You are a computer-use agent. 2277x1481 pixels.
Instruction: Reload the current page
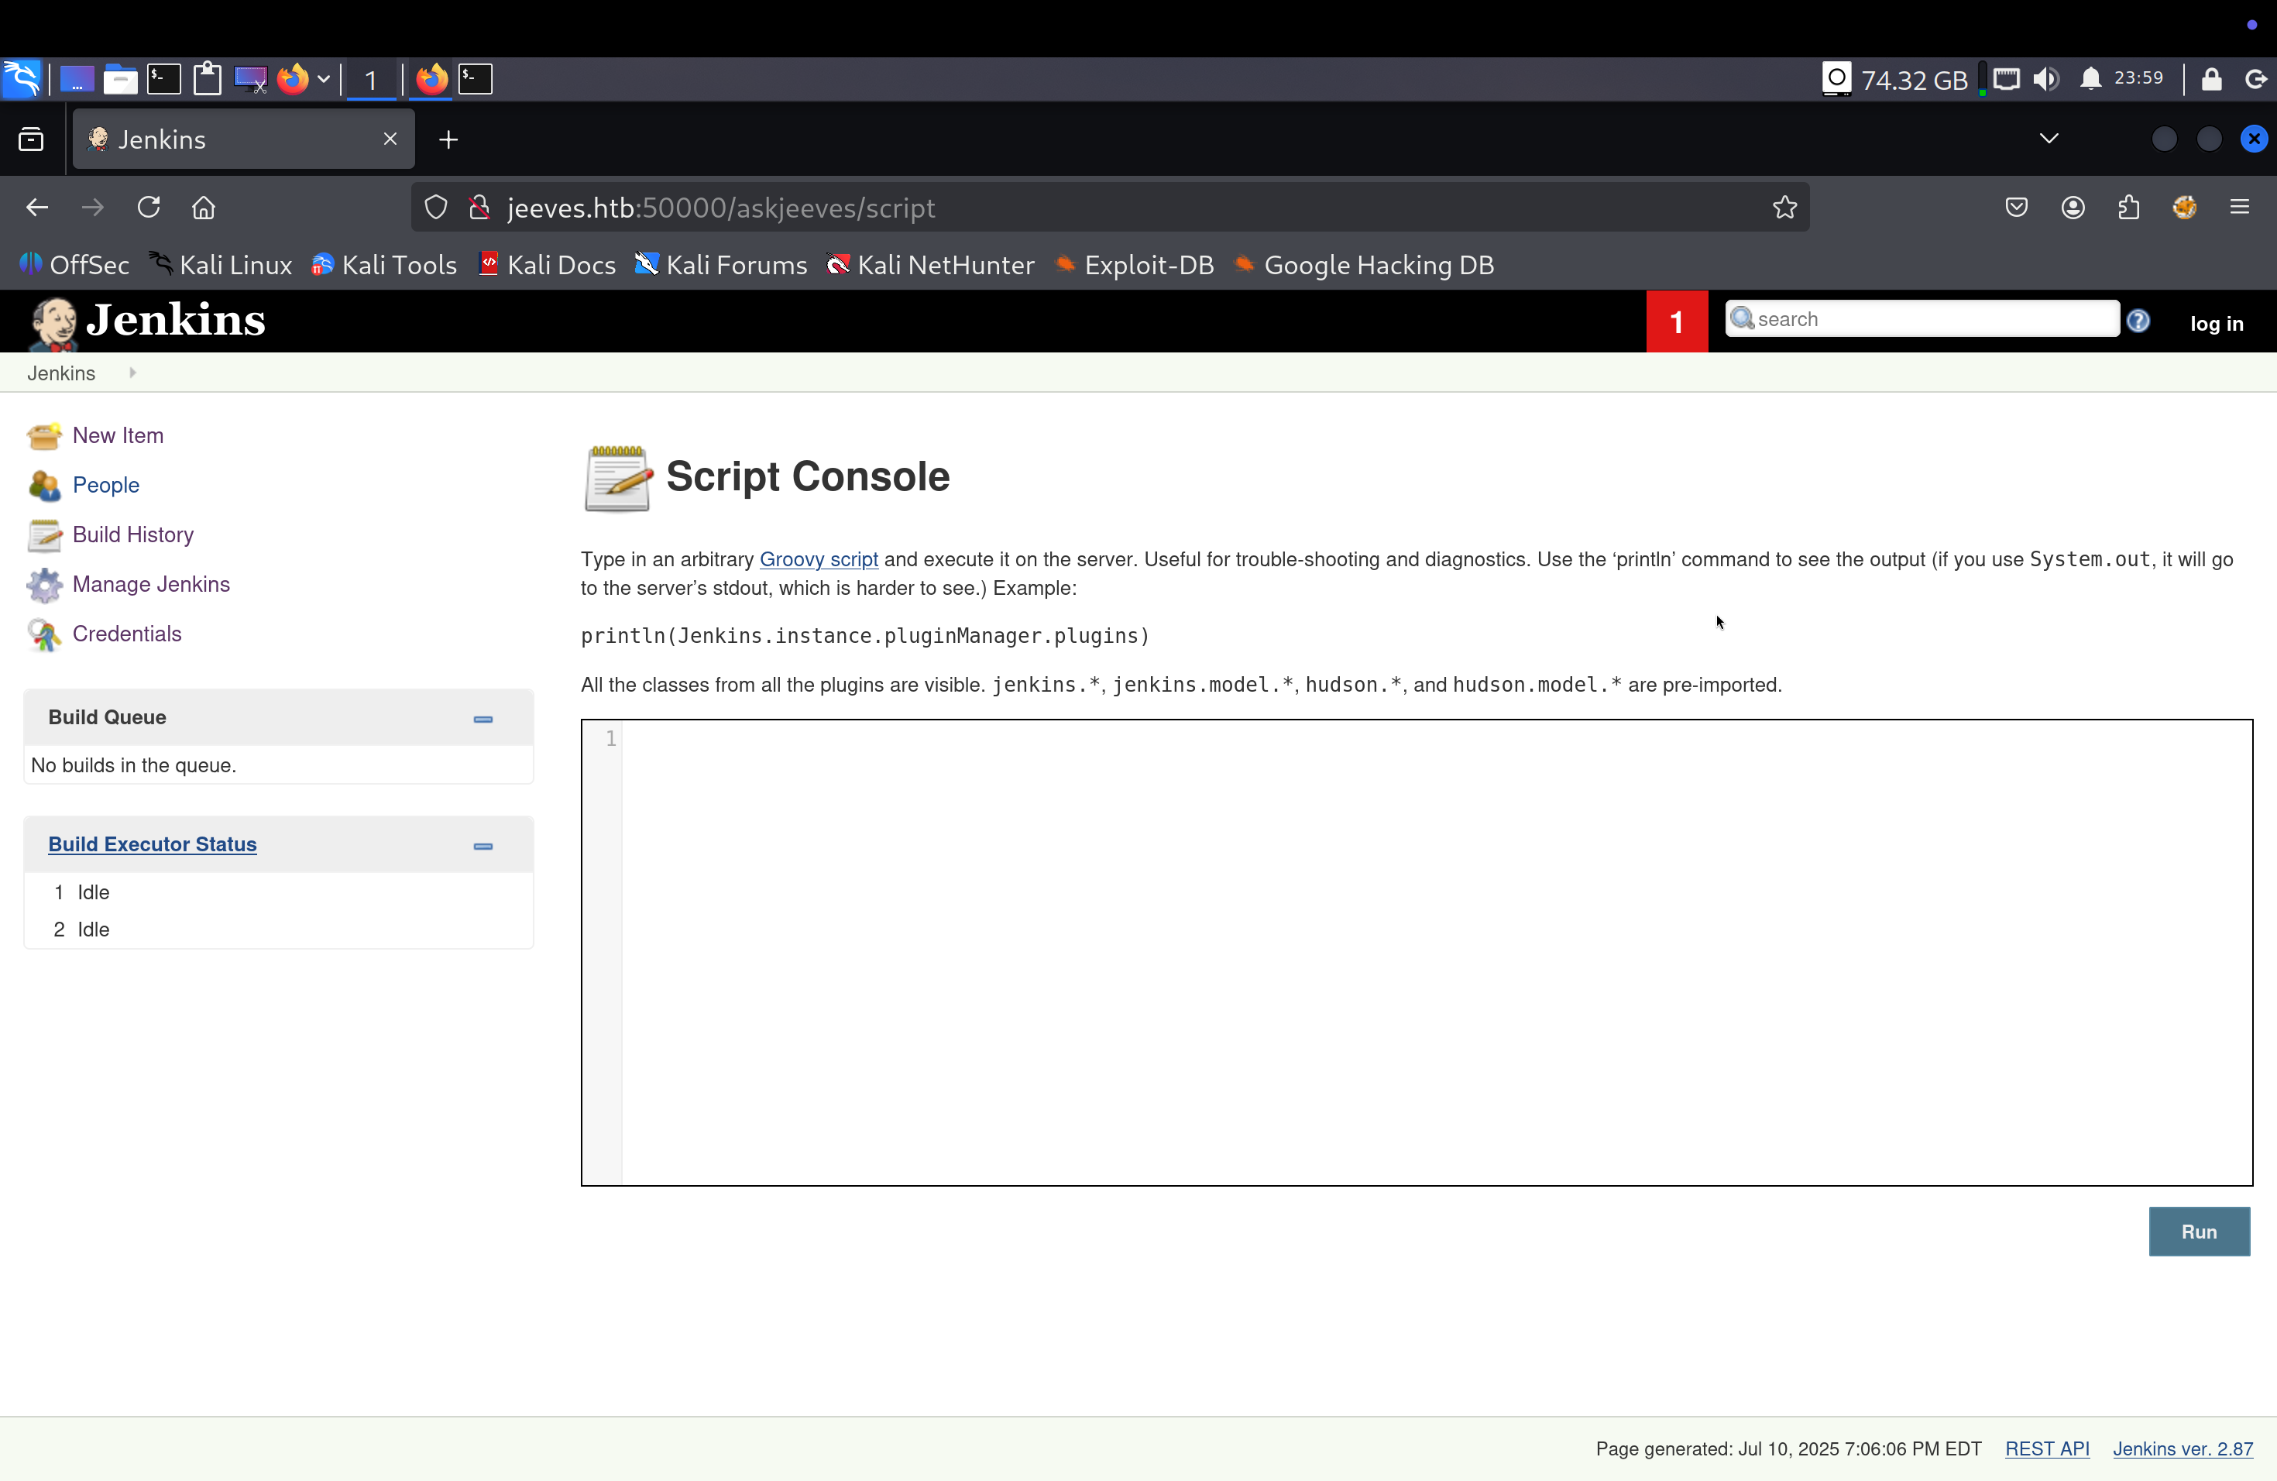click(148, 208)
